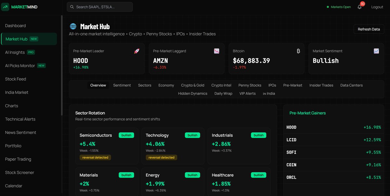Click the Energy bullish badge
390x196 pixels.
(192, 175)
